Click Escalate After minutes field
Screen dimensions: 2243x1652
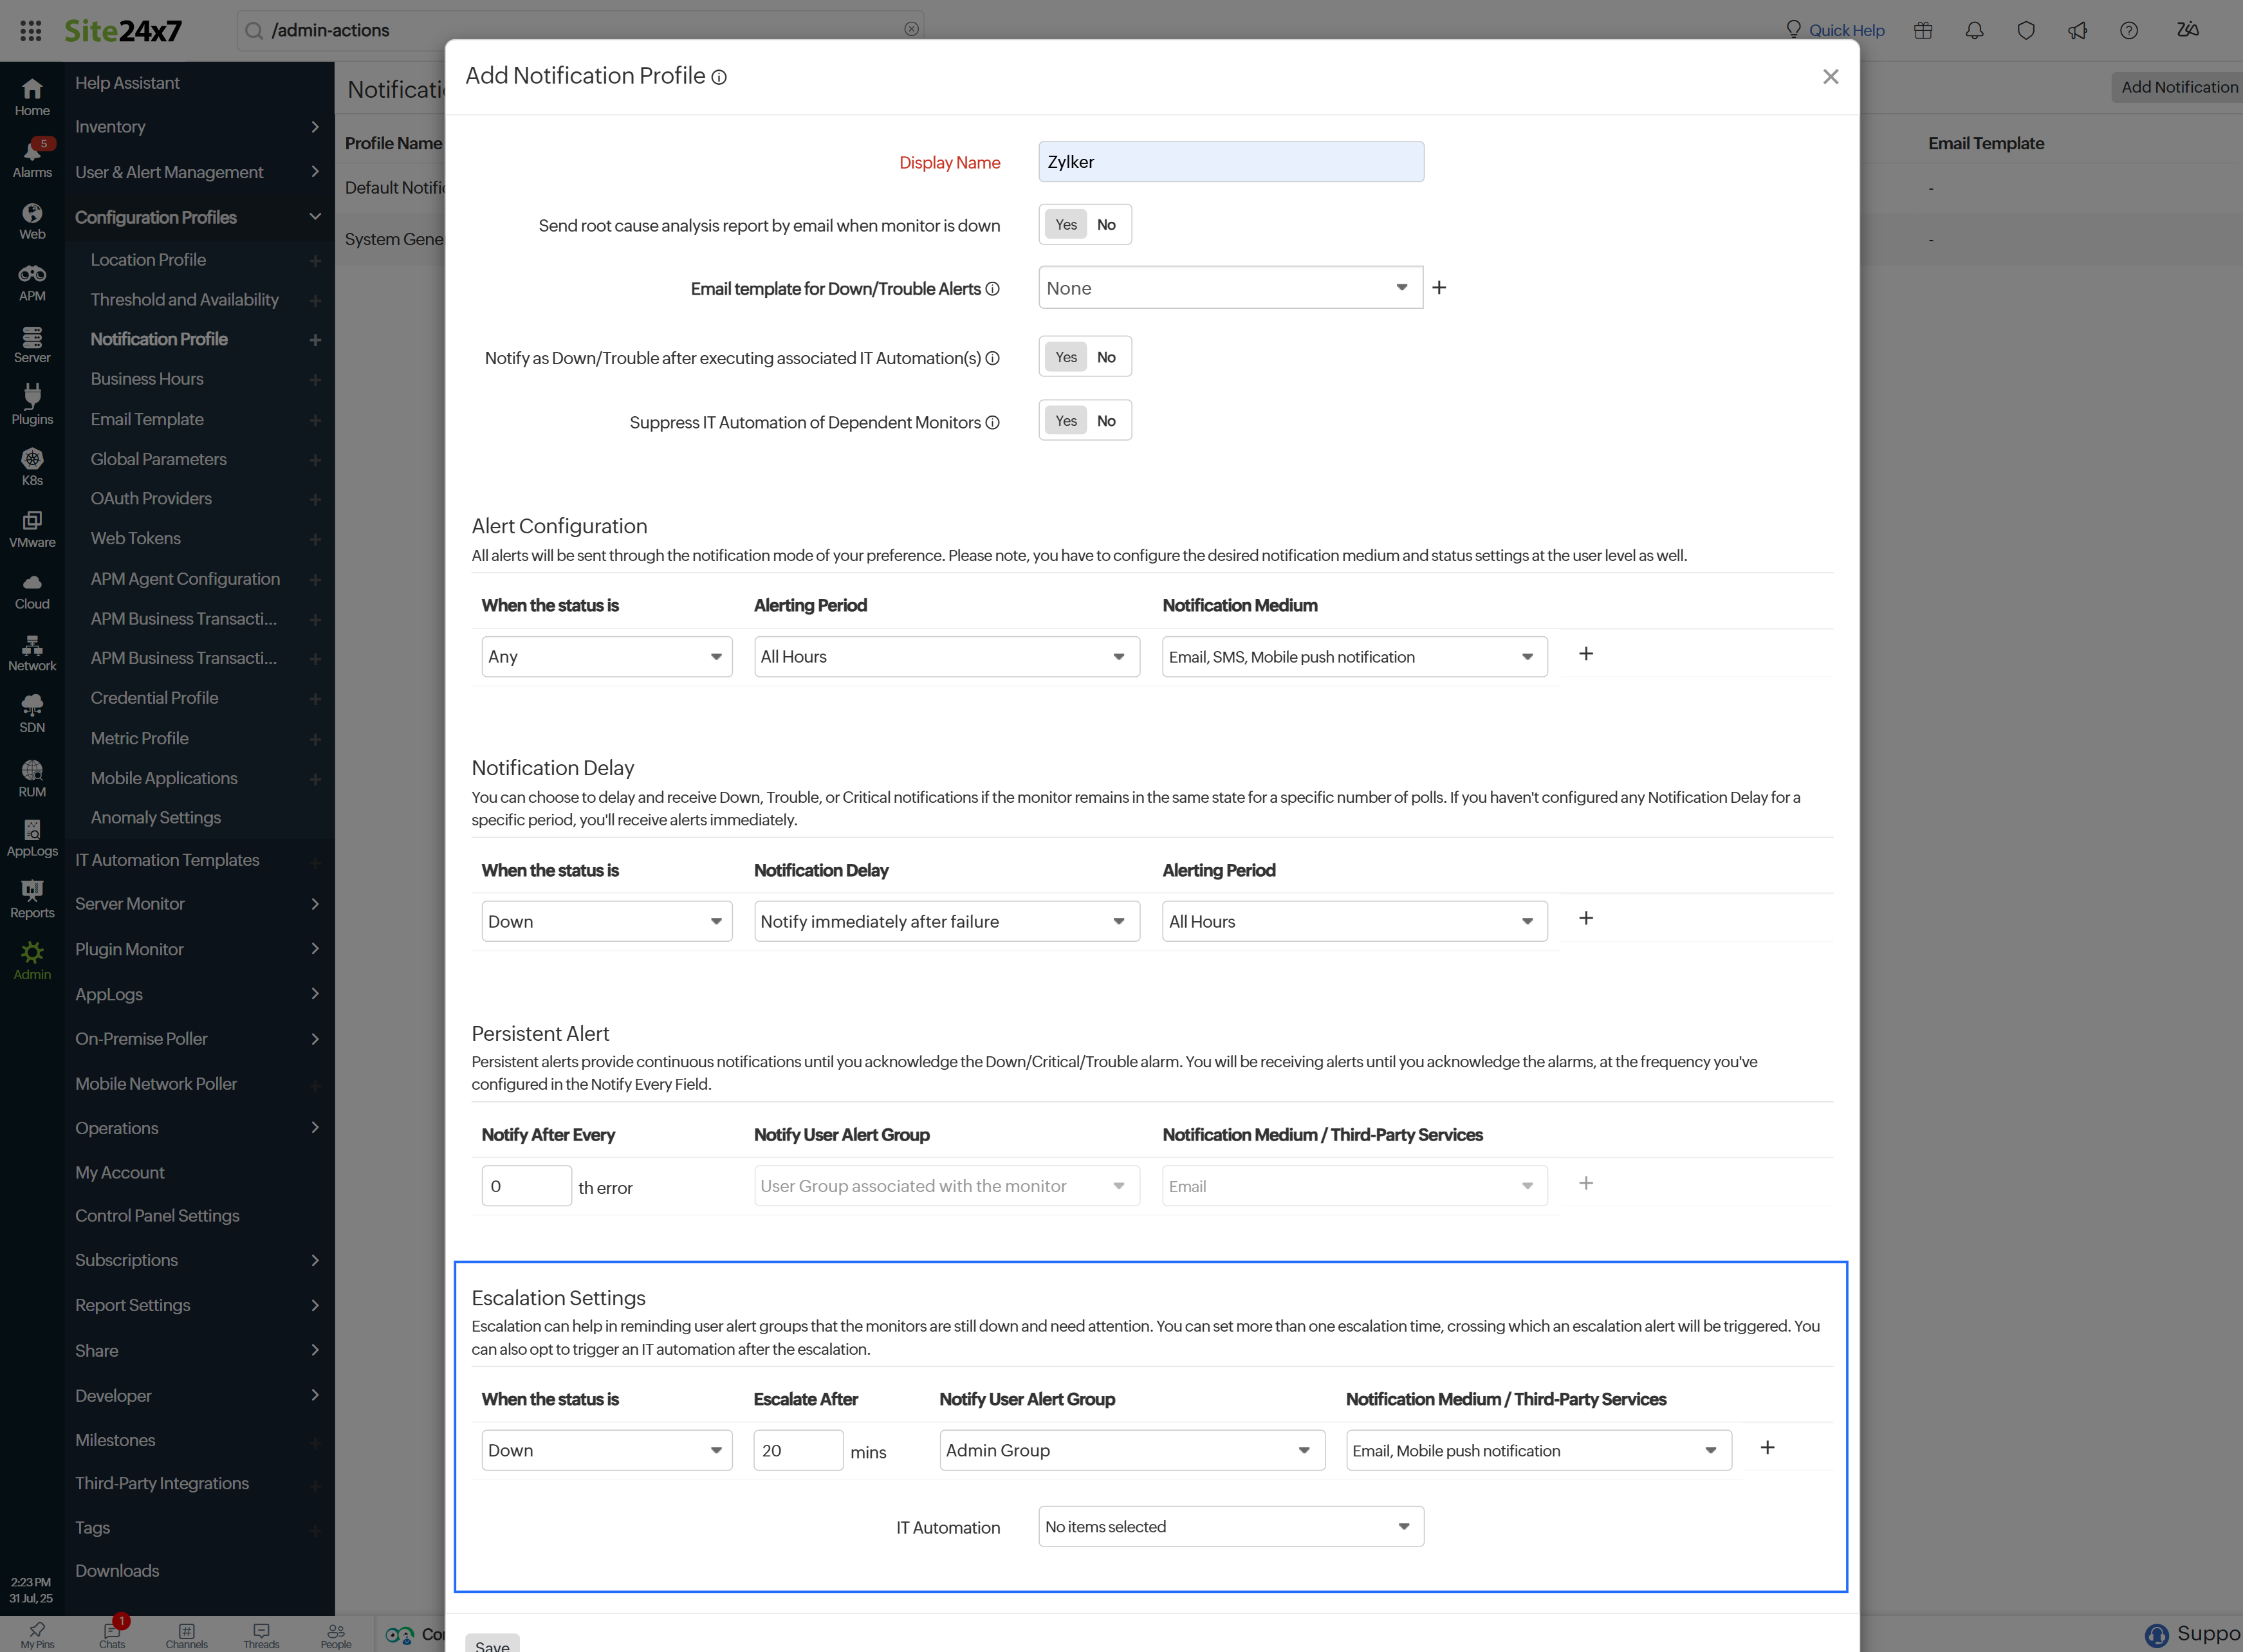tap(798, 1450)
